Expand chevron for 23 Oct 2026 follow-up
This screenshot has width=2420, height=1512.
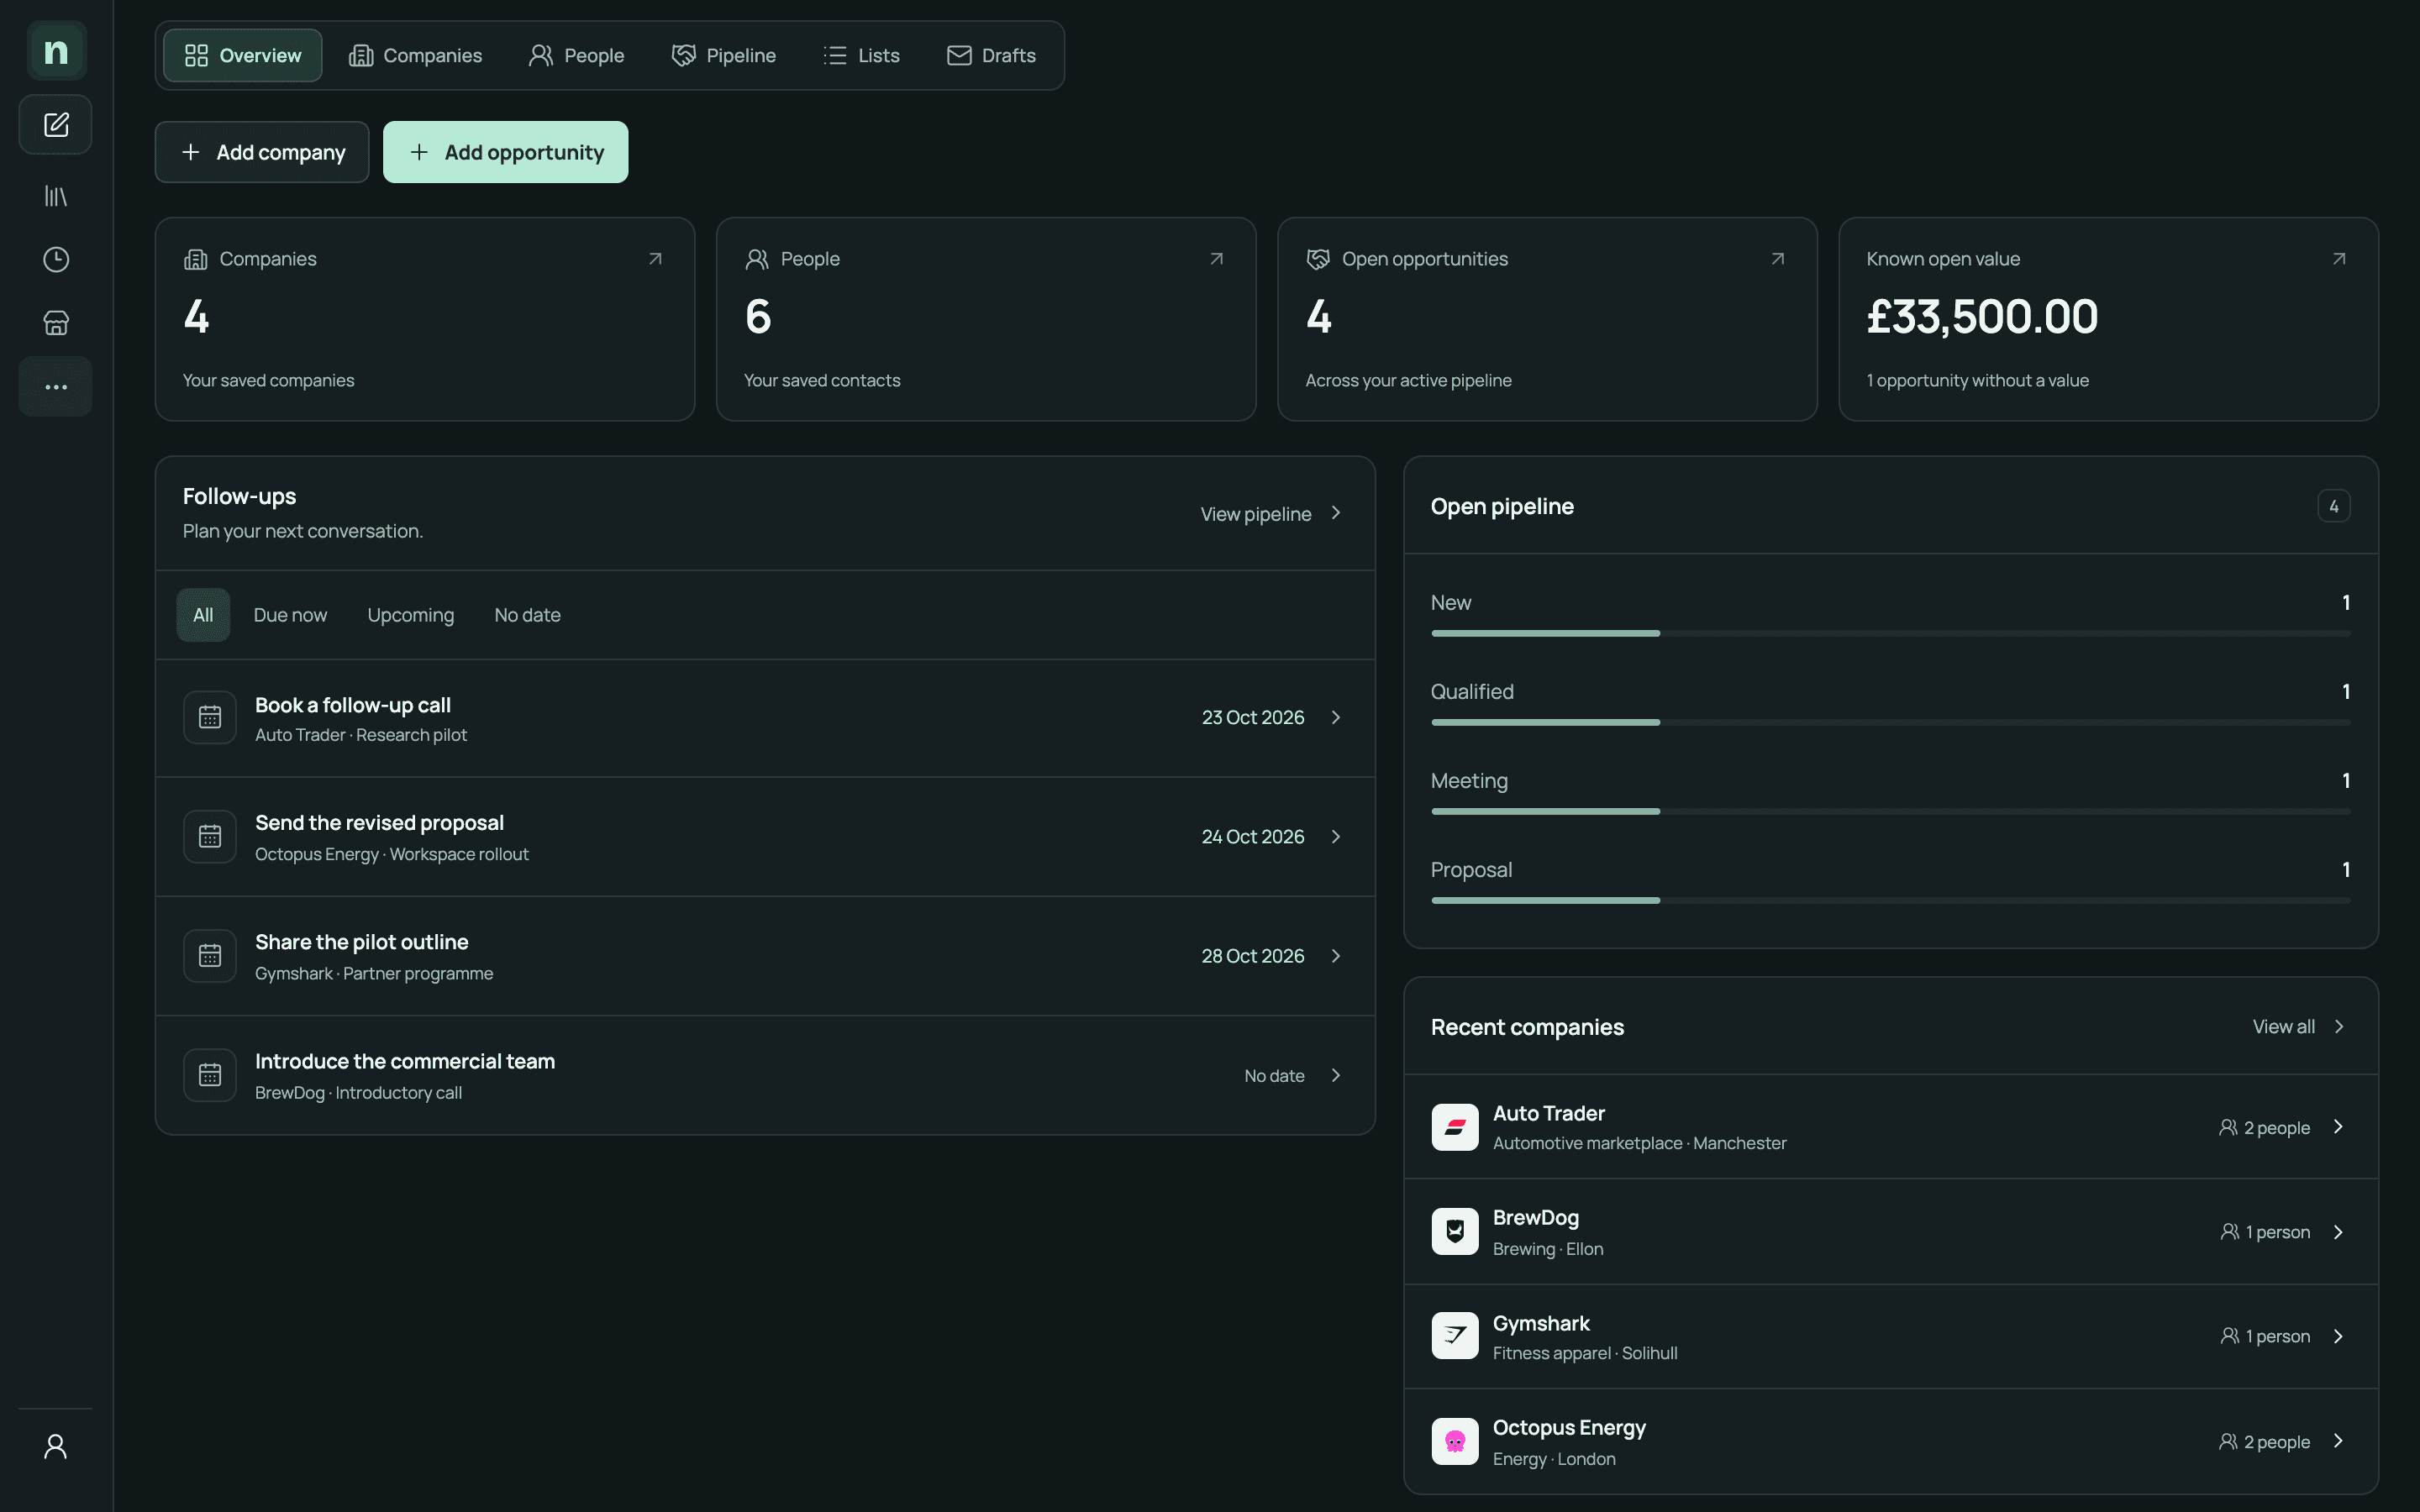point(1335,717)
